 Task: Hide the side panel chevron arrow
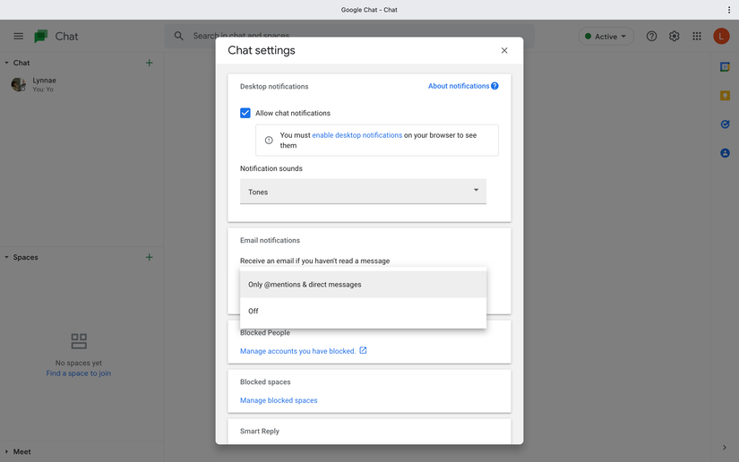pyautogui.click(x=725, y=448)
